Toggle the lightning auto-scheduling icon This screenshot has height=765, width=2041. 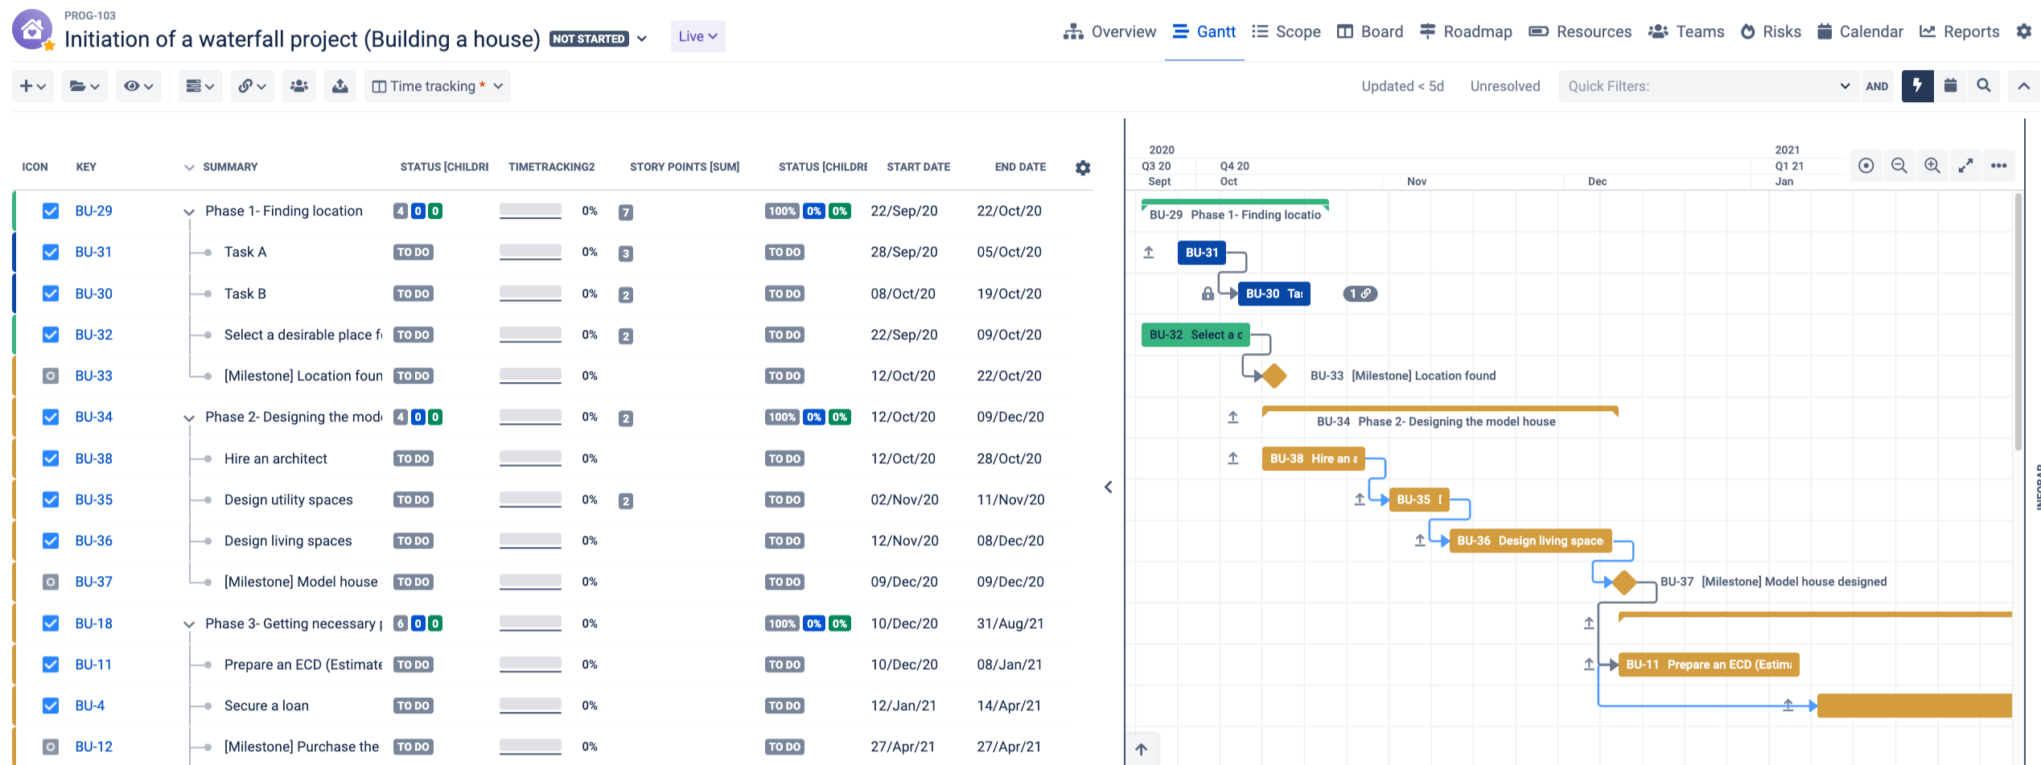[1918, 86]
